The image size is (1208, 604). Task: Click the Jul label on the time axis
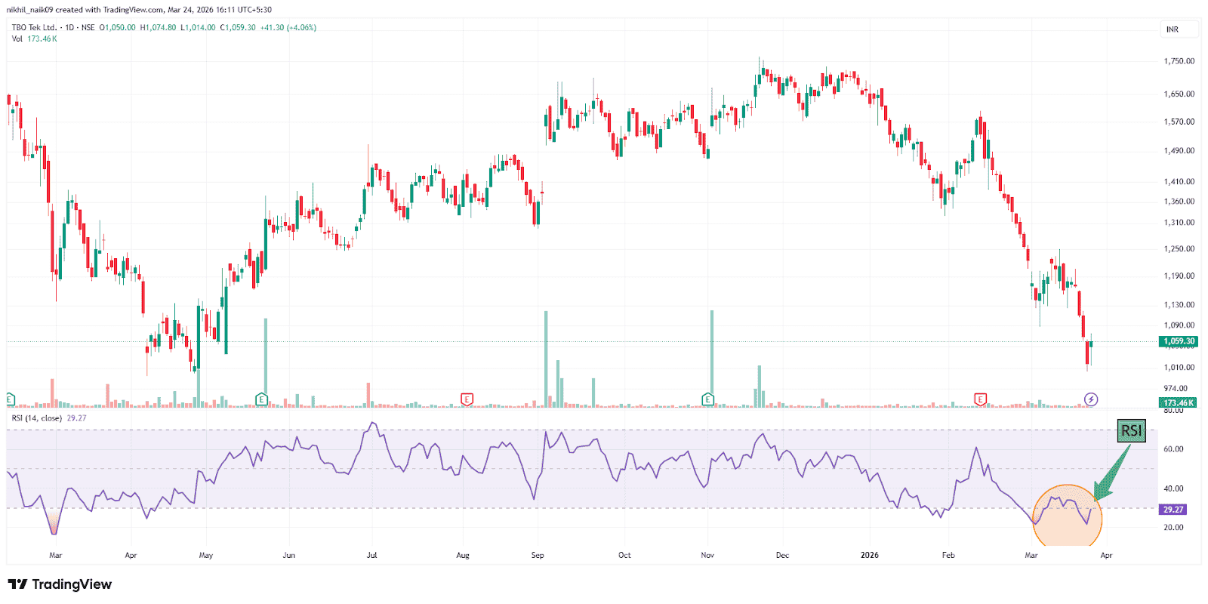pos(371,555)
